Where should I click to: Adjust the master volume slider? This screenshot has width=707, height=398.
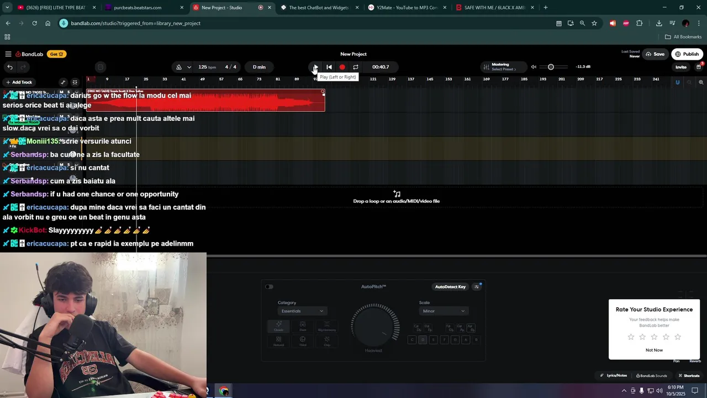(554, 67)
